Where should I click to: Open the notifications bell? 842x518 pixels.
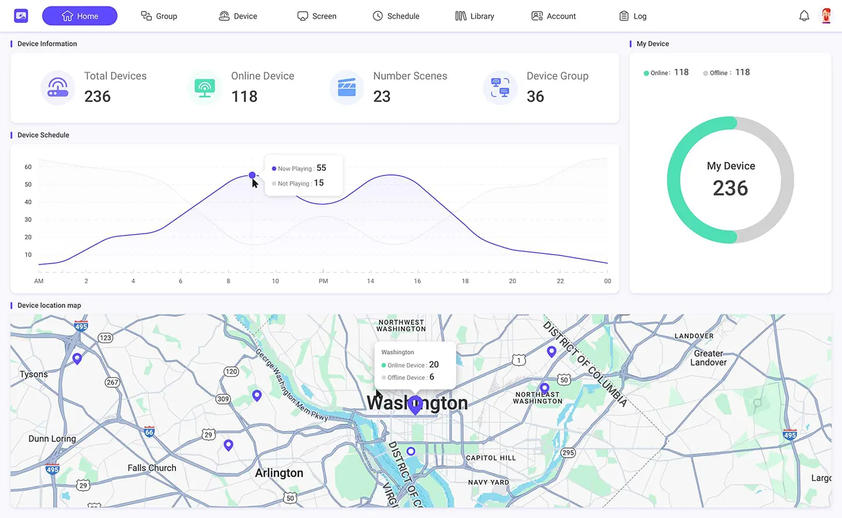804,16
